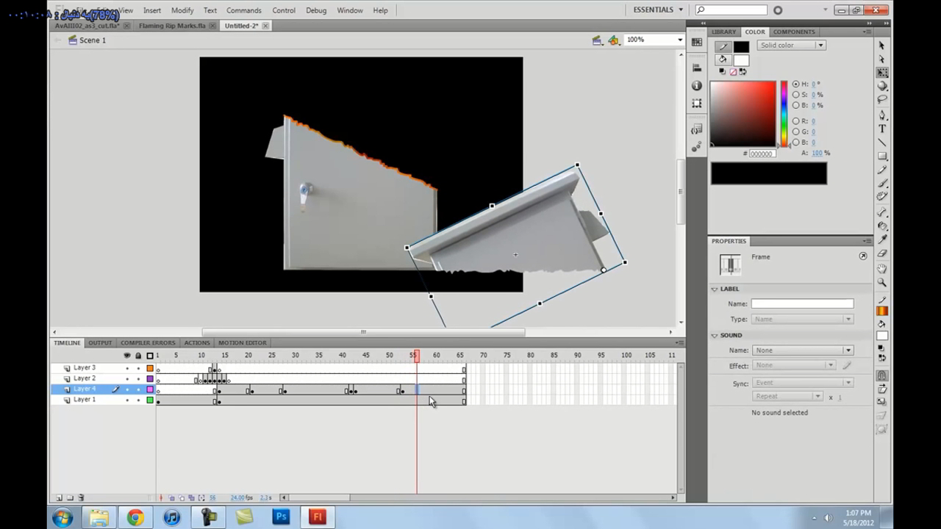Select the Lasso tool

pos(882,99)
